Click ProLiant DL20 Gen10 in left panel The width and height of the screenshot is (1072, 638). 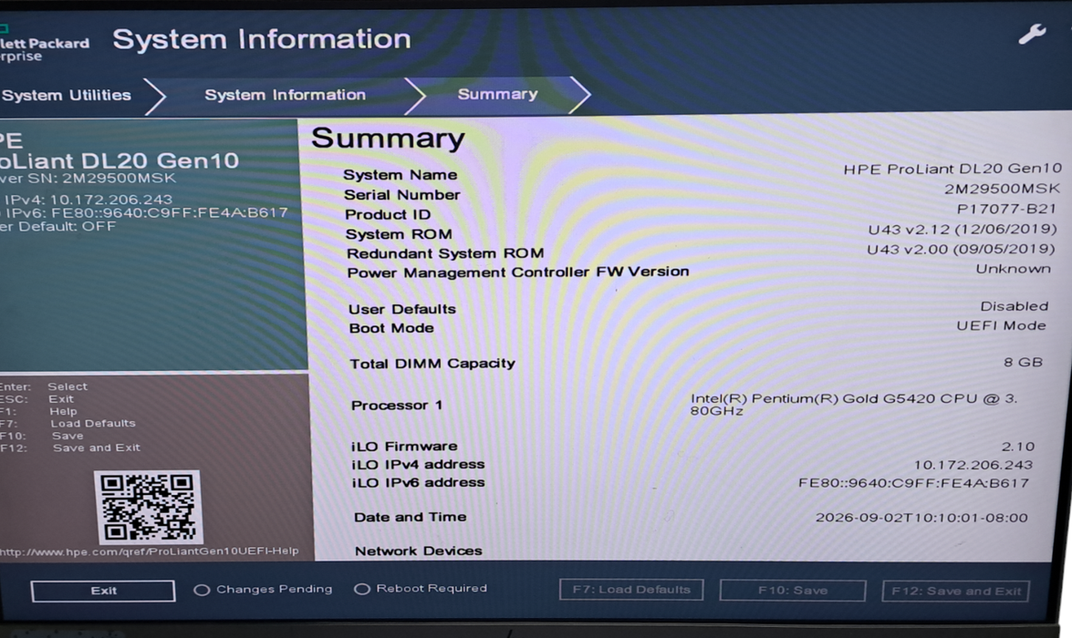coord(119,161)
